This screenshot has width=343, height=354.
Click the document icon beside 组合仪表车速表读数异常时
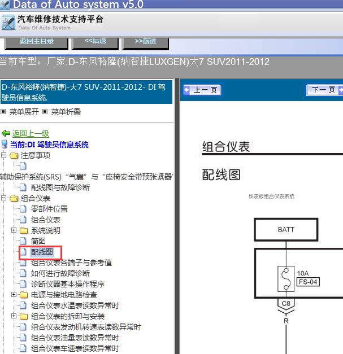[x=23, y=348]
